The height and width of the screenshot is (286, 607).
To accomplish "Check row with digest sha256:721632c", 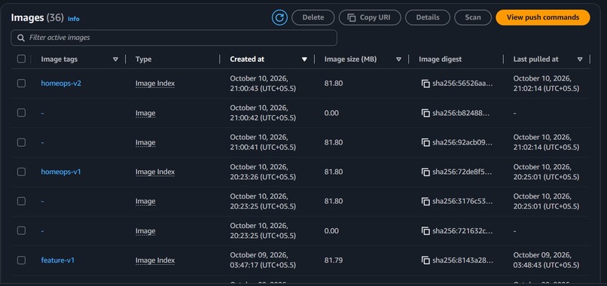I will pyautogui.click(x=21, y=230).
